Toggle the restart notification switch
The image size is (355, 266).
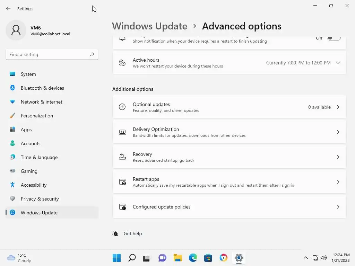334,38
